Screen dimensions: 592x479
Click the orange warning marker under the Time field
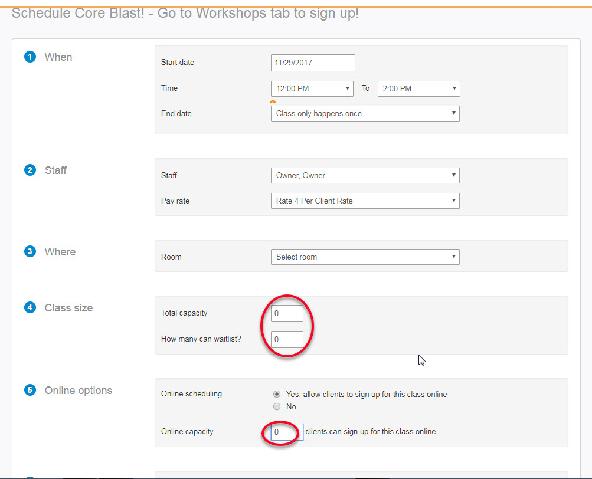tap(273, 101)
